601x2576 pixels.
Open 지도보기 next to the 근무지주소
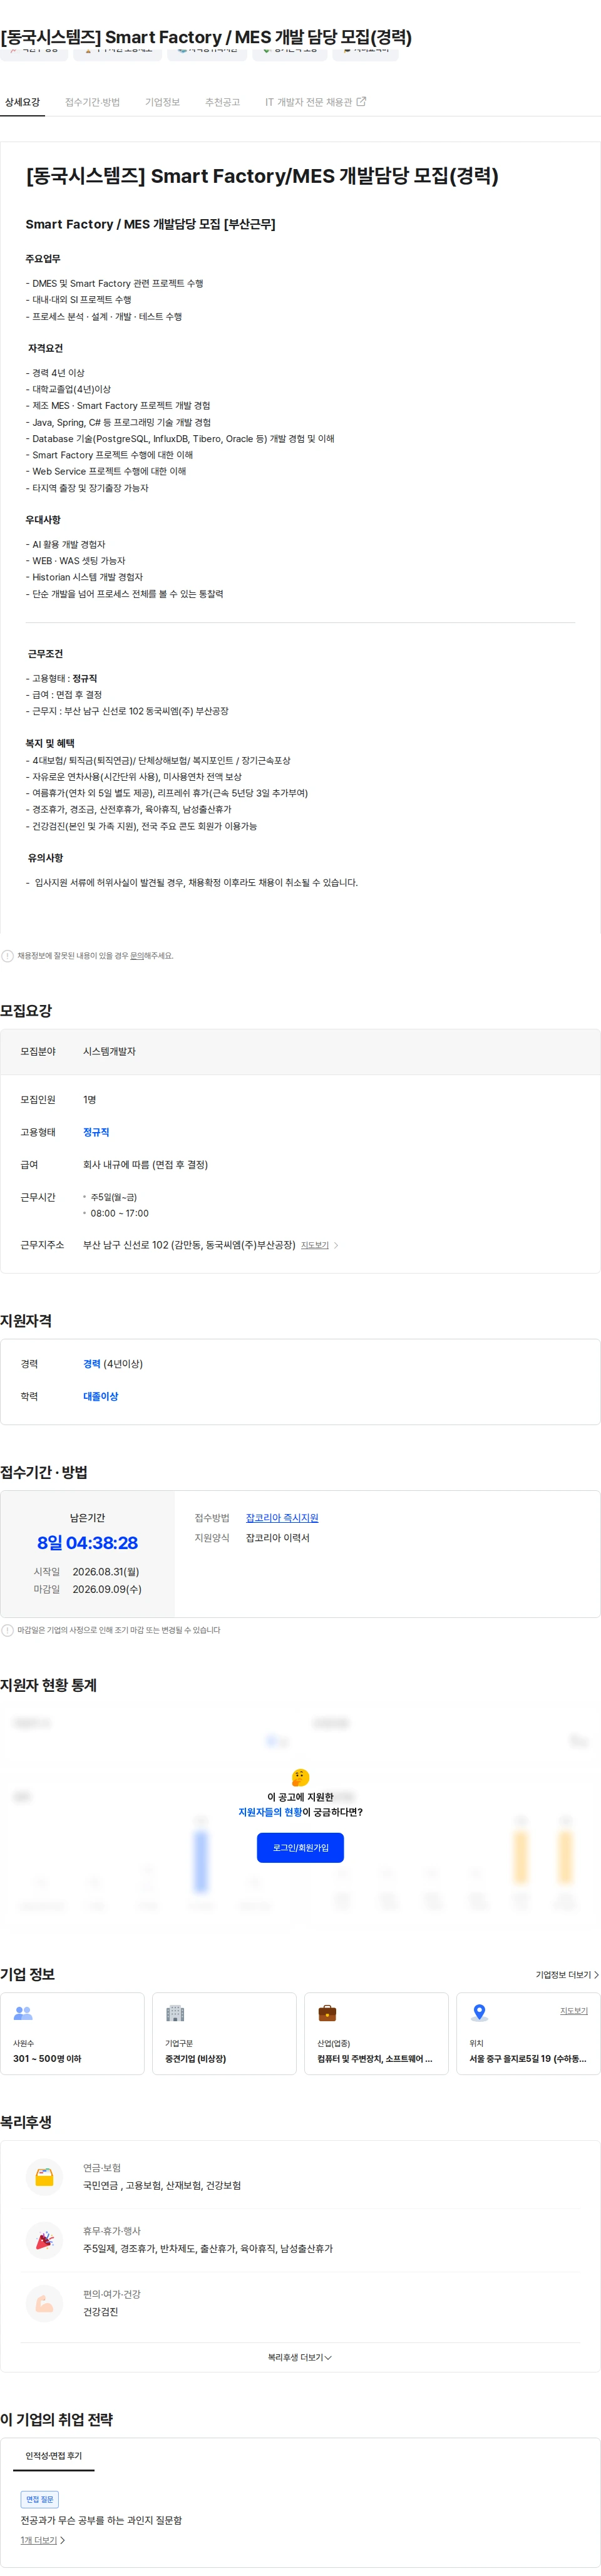(x=314, y=1245)
